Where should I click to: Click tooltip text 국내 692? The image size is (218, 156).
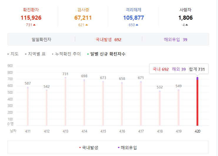click(x=161, y=69)
